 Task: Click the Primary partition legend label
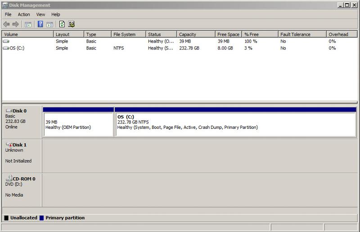[x=65, y=218]
